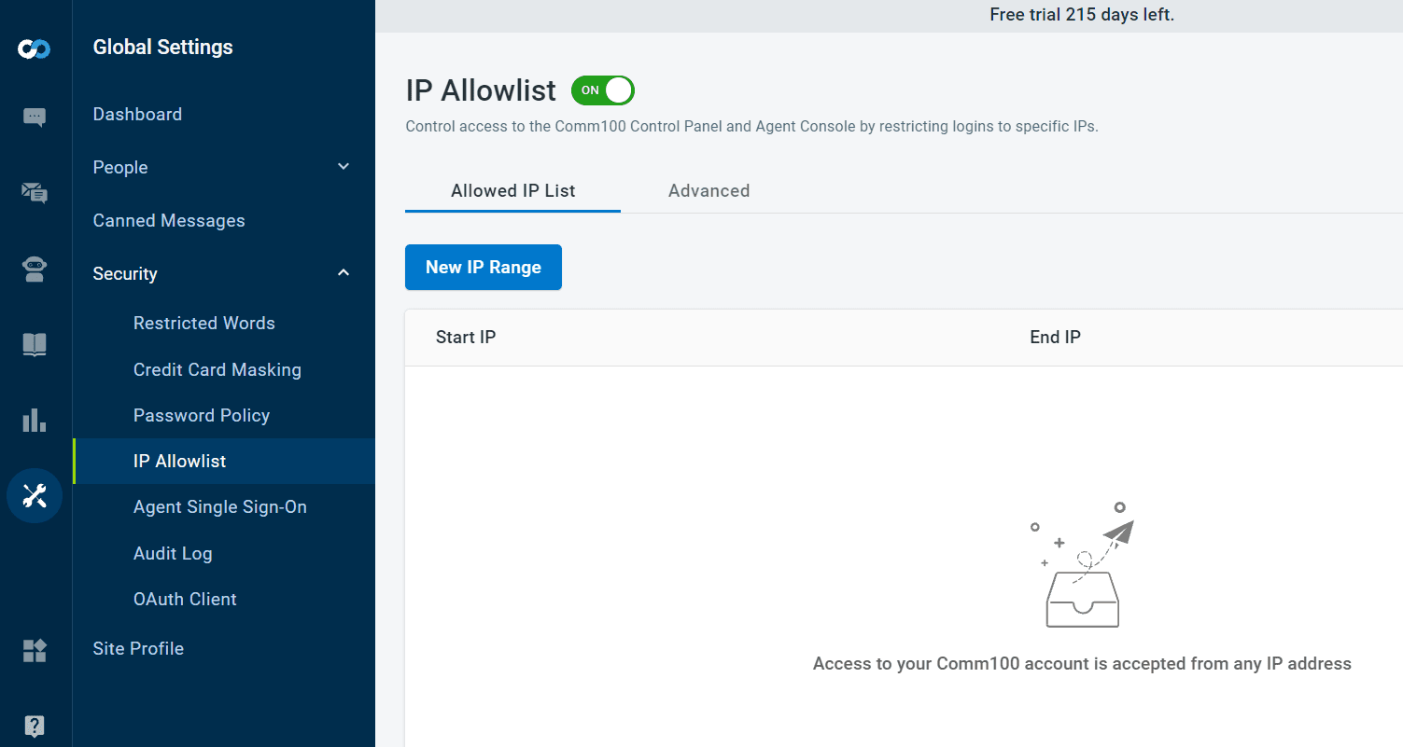This screenshot has height=747, width=1403.
Task: Select the Global Settings tools icon
Action: coord(35,495)
